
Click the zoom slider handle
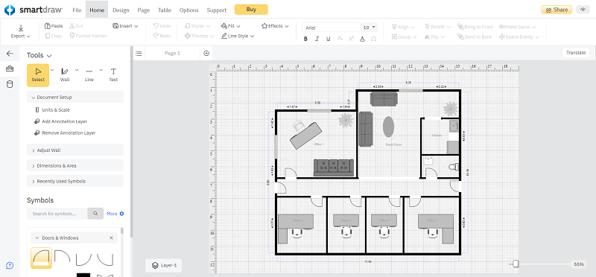516,264
